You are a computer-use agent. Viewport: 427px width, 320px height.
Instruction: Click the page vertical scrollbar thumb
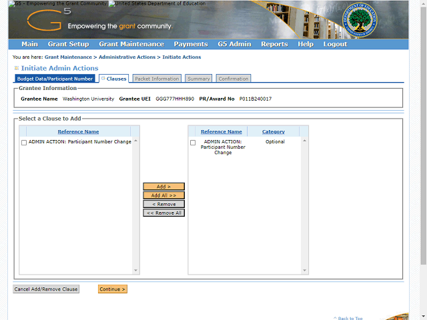tap(424, 136)
